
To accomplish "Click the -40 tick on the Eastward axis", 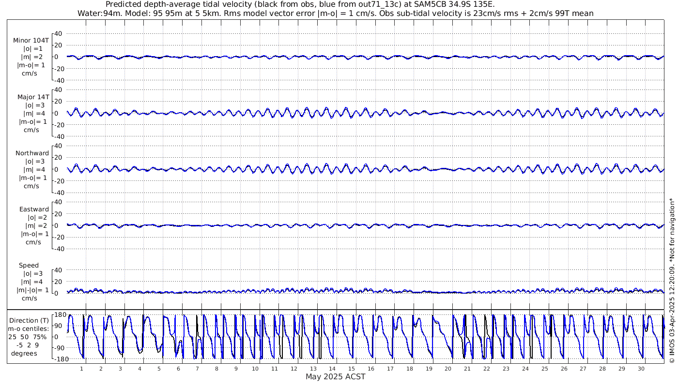I will [x=58, y=249].
